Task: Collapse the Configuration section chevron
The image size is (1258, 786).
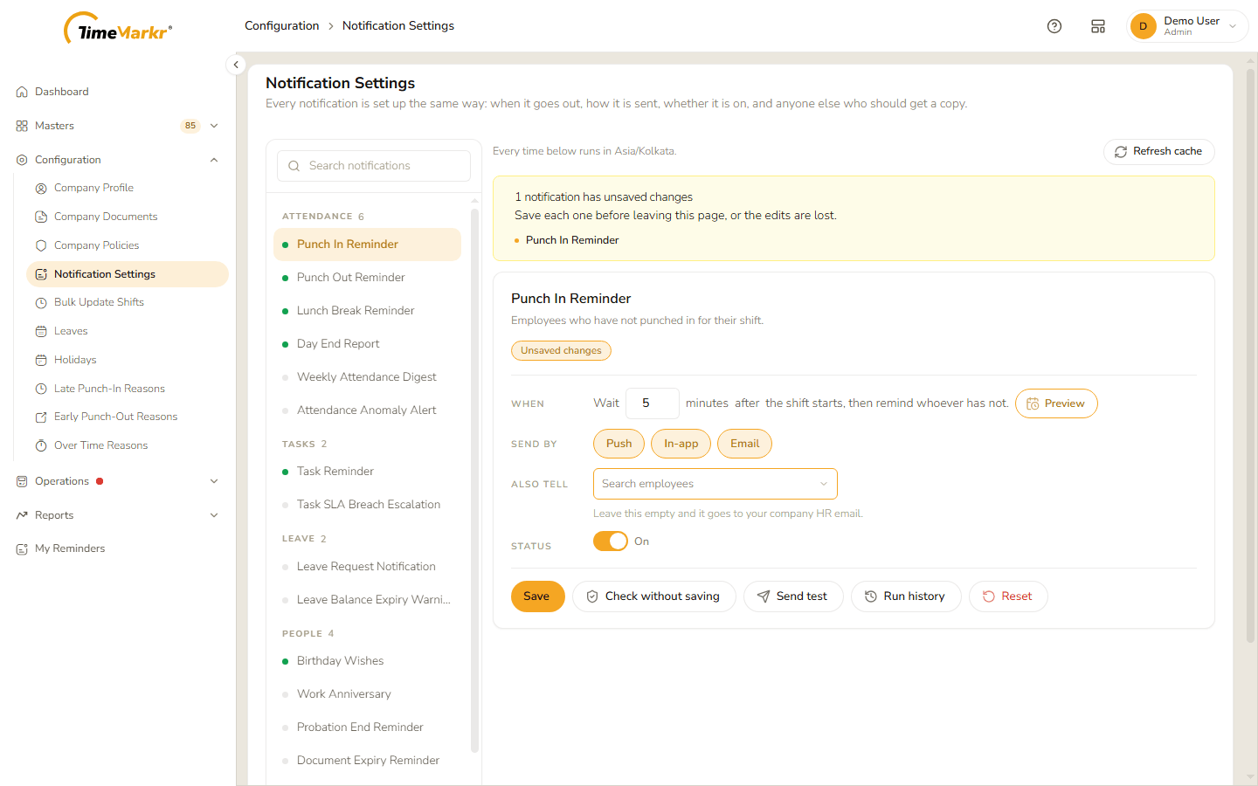Action: [x=214, y=160]
